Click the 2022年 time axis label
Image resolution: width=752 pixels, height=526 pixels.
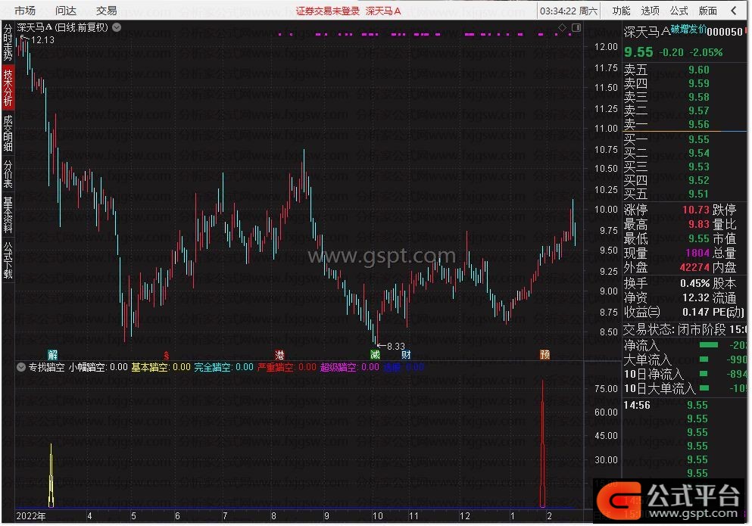[31, 516]
